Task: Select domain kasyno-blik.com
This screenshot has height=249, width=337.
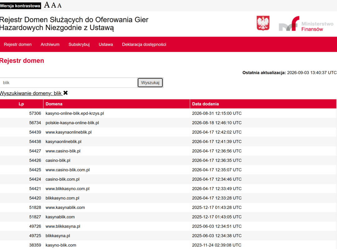Action: click(61, 245)
